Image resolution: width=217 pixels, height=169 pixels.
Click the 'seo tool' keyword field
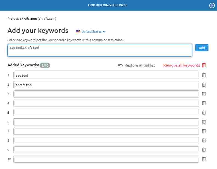point(106,75)
